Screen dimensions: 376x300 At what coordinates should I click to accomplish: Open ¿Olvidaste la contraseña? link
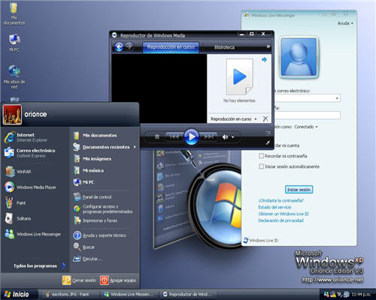click(x=280, y=200)
